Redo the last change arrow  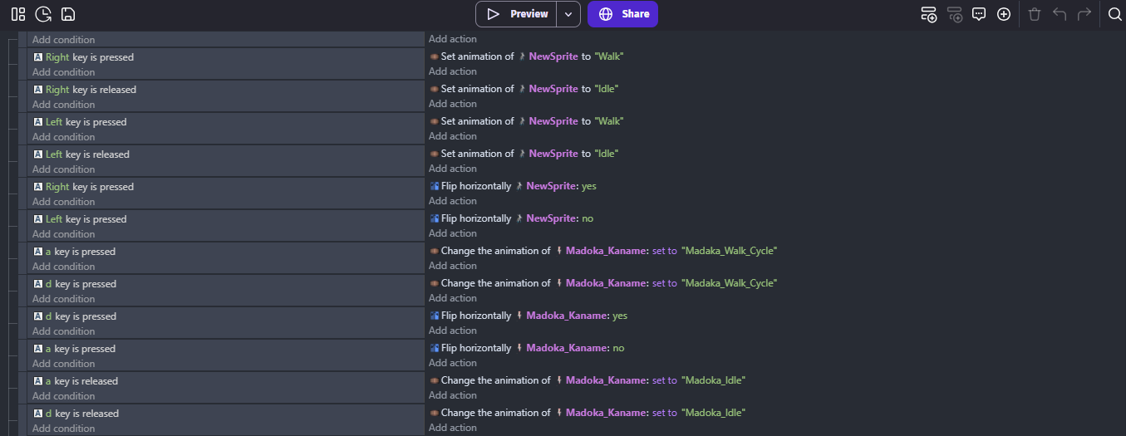pos(1084,14)
